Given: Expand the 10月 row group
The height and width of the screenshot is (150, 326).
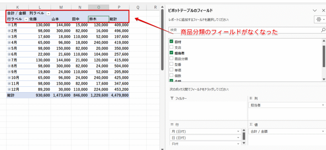Looking at the screenshot, I should pyautogui.click(x=9, y=78).
